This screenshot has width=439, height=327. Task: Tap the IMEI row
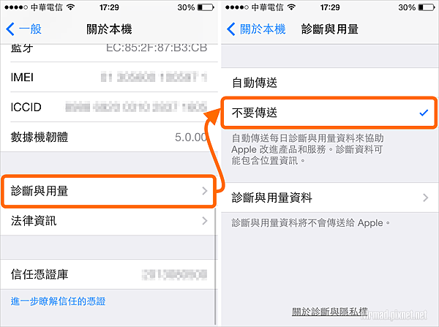pyautogui.click(x=109, y=77)
